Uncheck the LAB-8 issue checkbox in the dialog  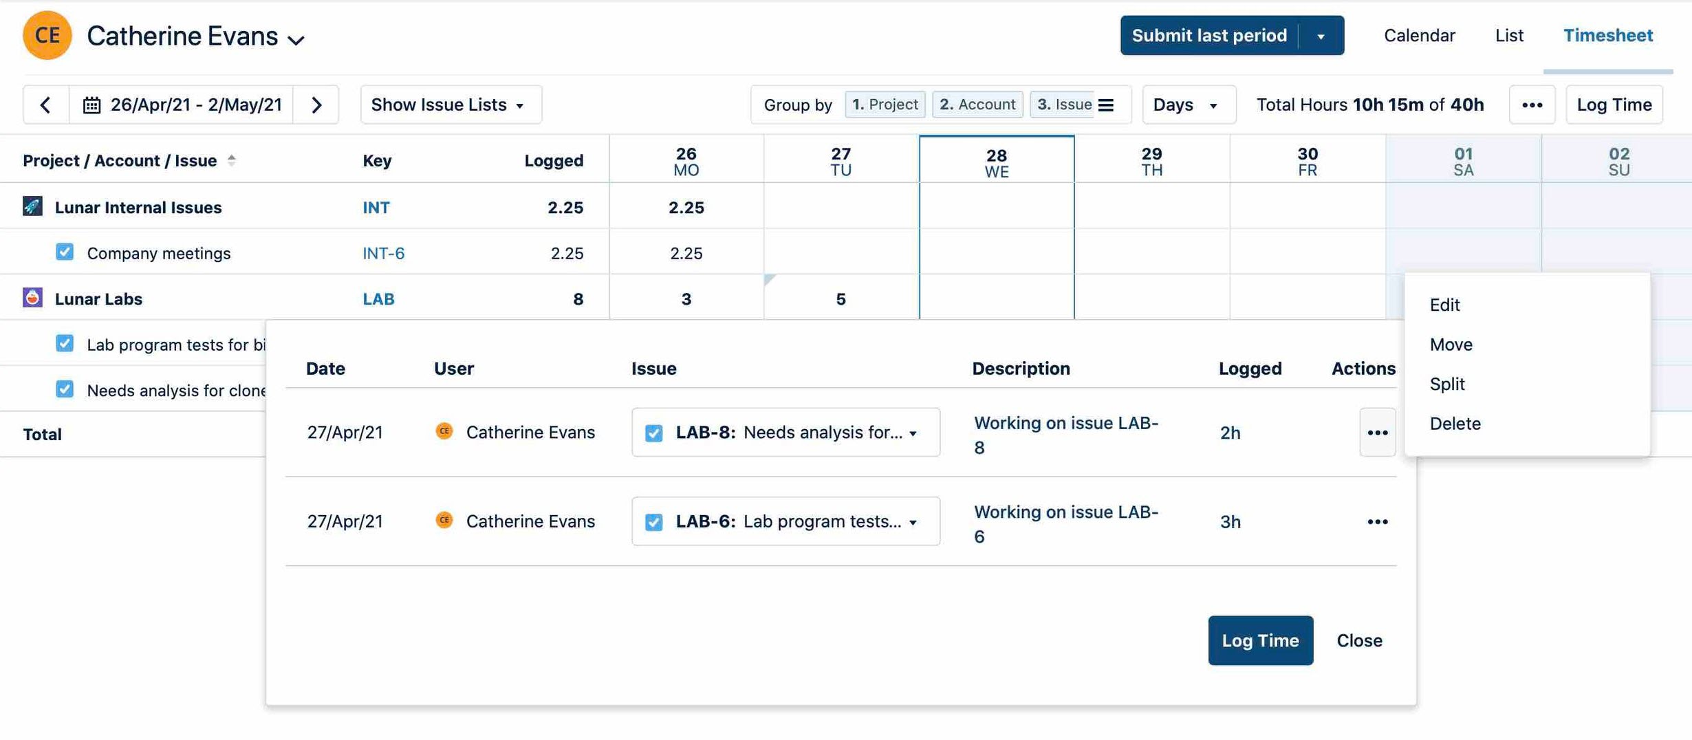click(x=653, y=433)
